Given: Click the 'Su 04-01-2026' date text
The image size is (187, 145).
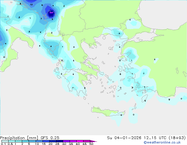Looking at the screenshot, I should [x=124, y=138].
